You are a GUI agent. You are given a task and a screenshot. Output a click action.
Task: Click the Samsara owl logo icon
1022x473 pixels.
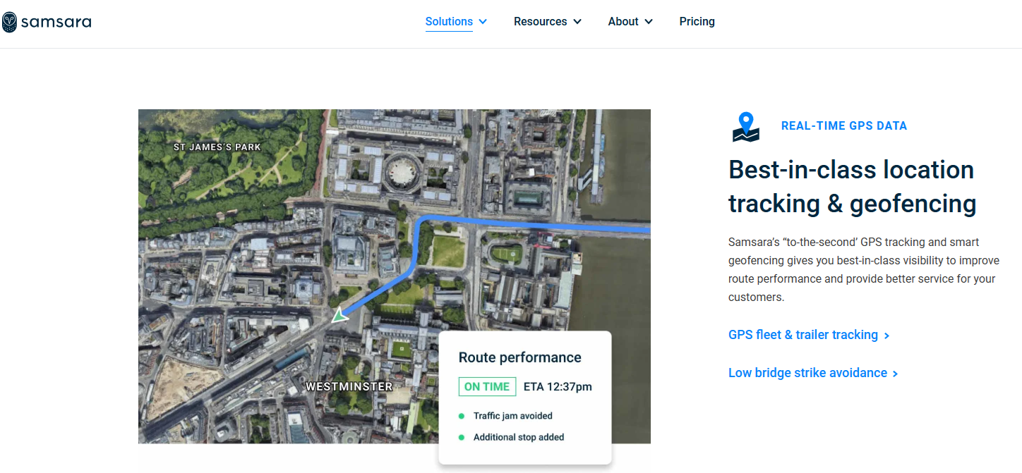click(10, 22)
